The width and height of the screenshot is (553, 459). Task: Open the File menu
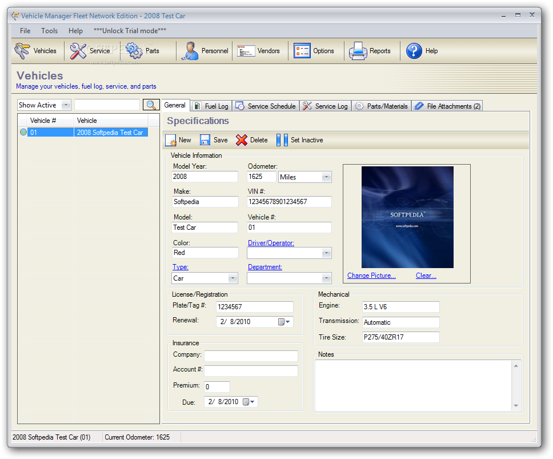click(x=25, y=31)
